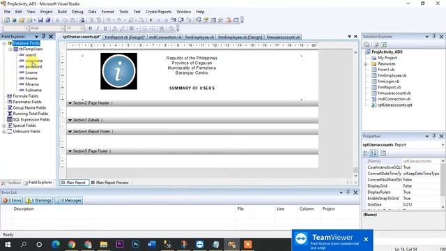The image size is (446, 251).
Task: Open Google Chrome from the taskbar
Action: tap(72, 245)
